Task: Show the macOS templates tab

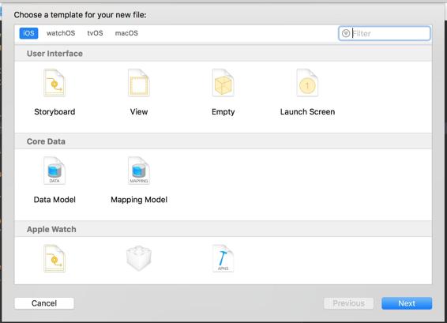Action: [x=126, y=33]
